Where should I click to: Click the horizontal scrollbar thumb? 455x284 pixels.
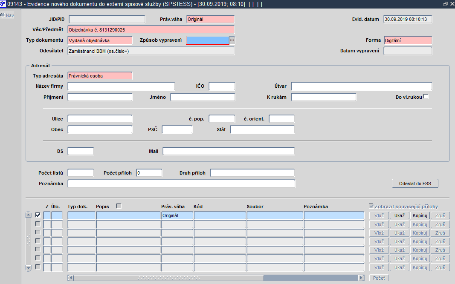tap(168, 278)
